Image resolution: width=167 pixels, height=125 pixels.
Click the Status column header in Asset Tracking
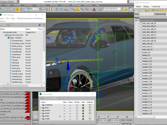[31, 29]
